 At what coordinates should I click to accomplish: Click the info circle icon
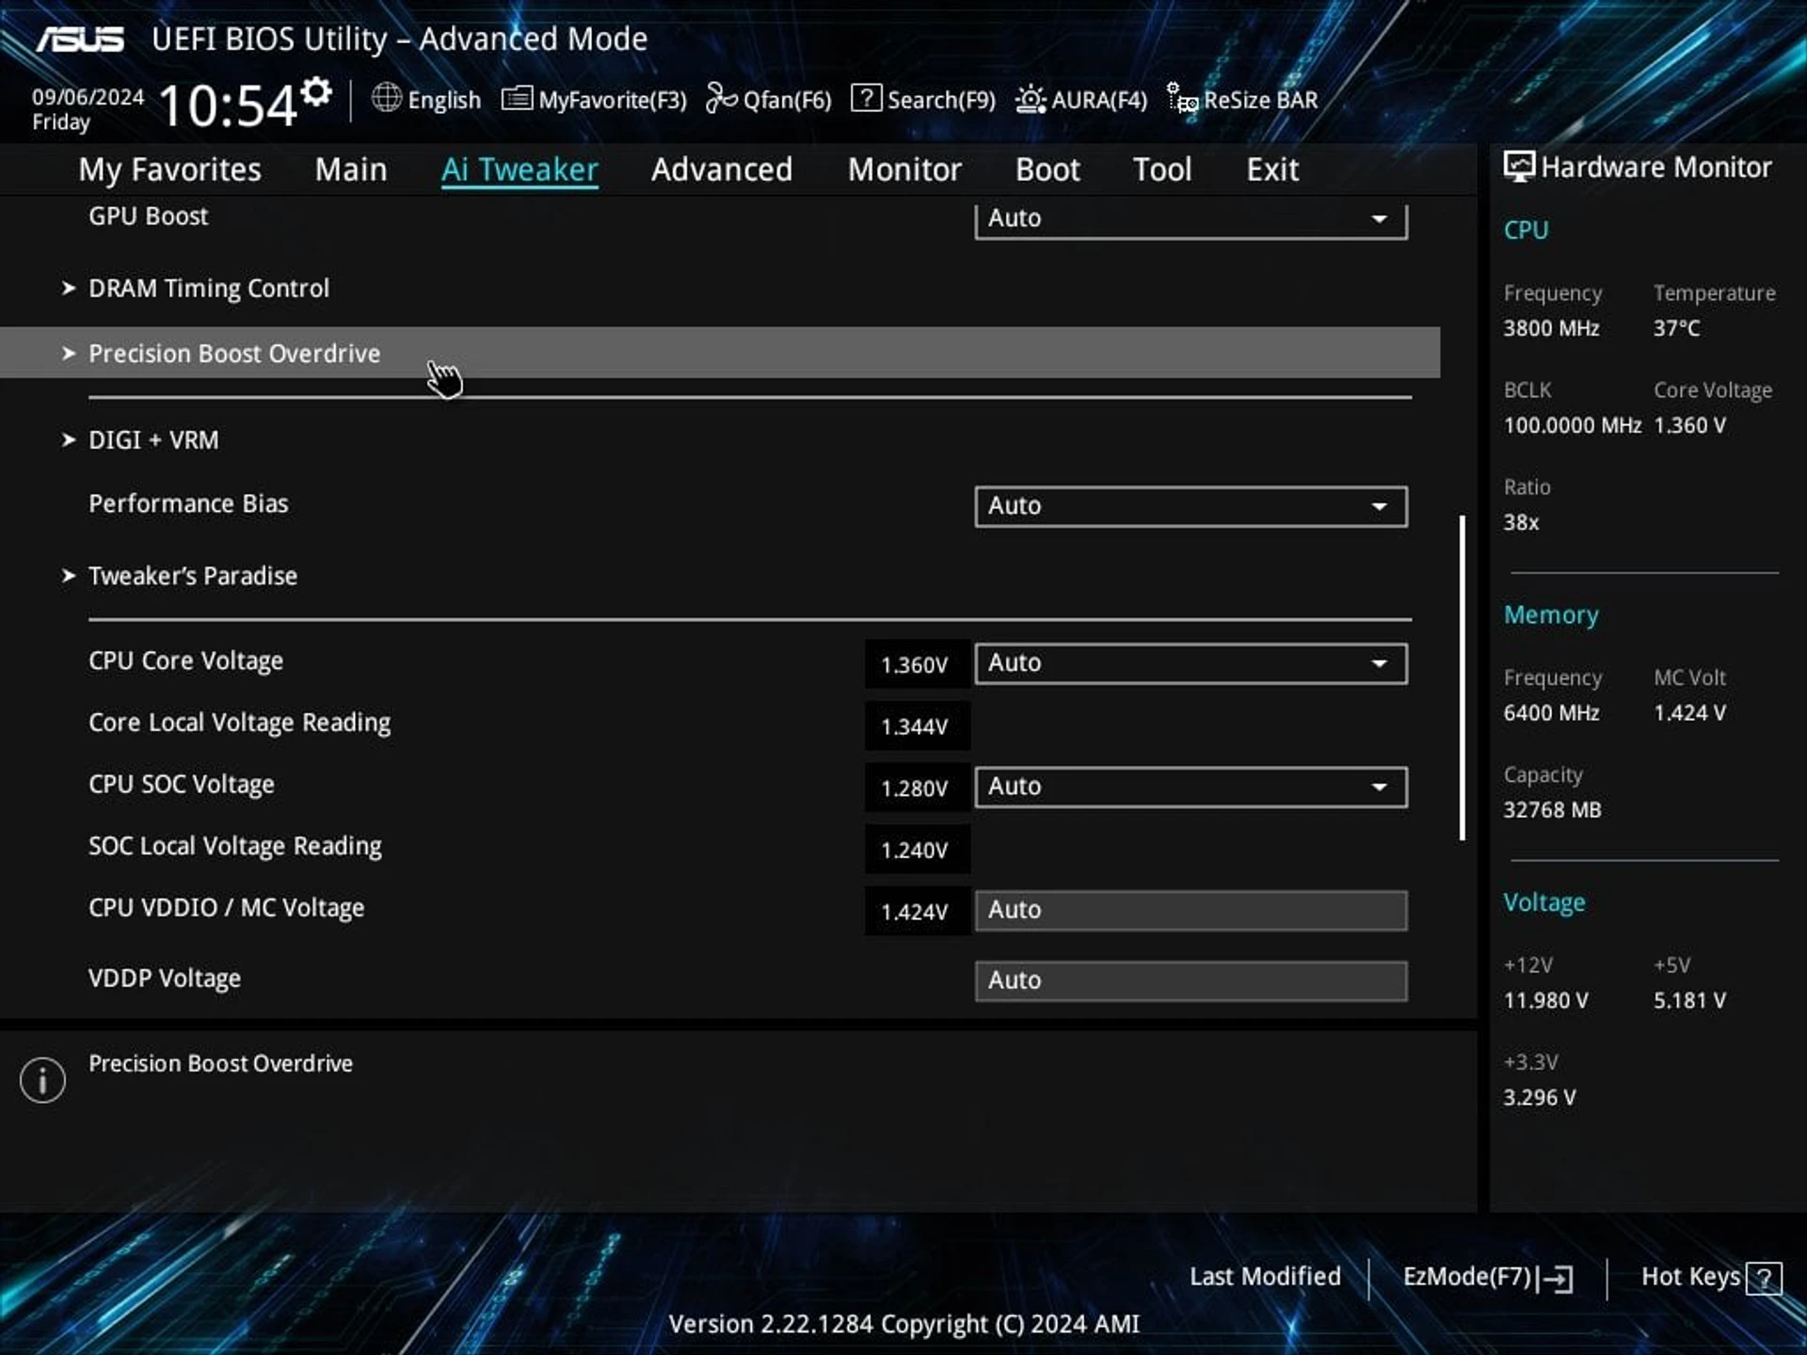coord(42,1079)
